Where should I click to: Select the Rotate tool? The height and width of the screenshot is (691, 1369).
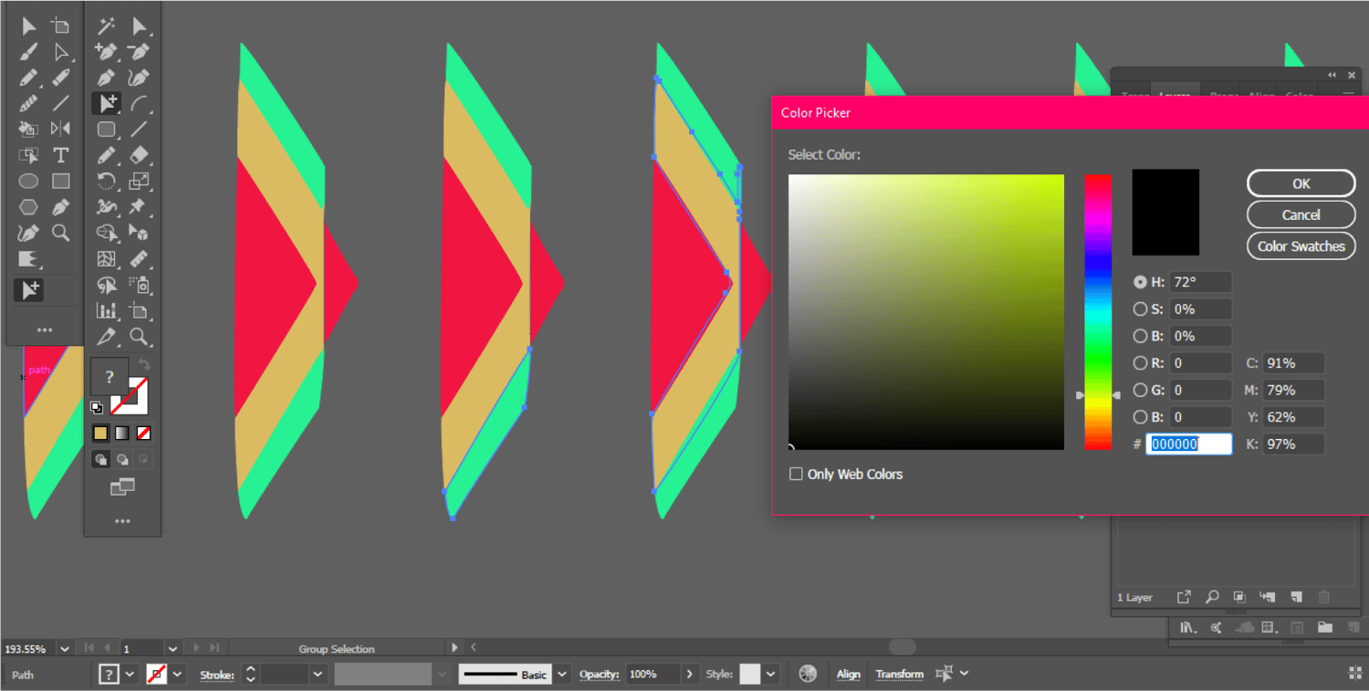[106, 181]
